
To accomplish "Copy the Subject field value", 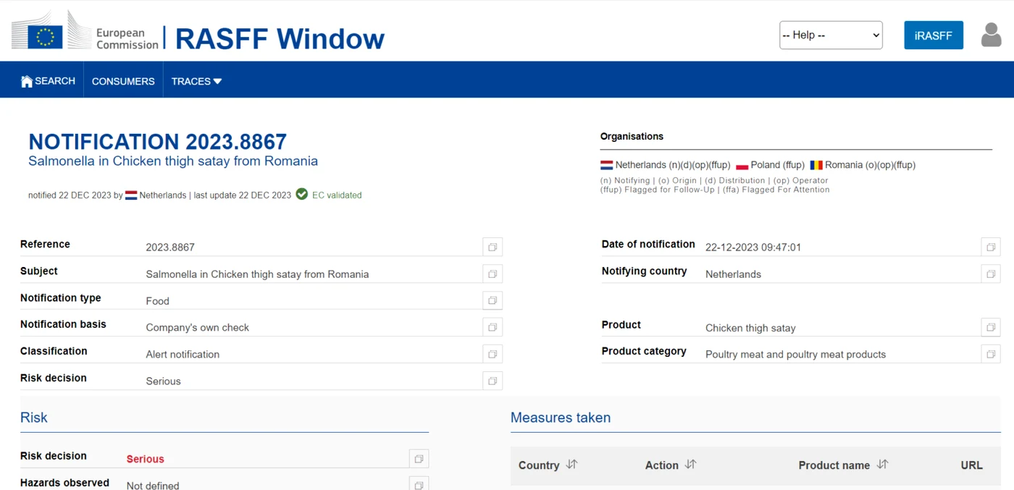I will pyautogui.click(x=493, y=274).
